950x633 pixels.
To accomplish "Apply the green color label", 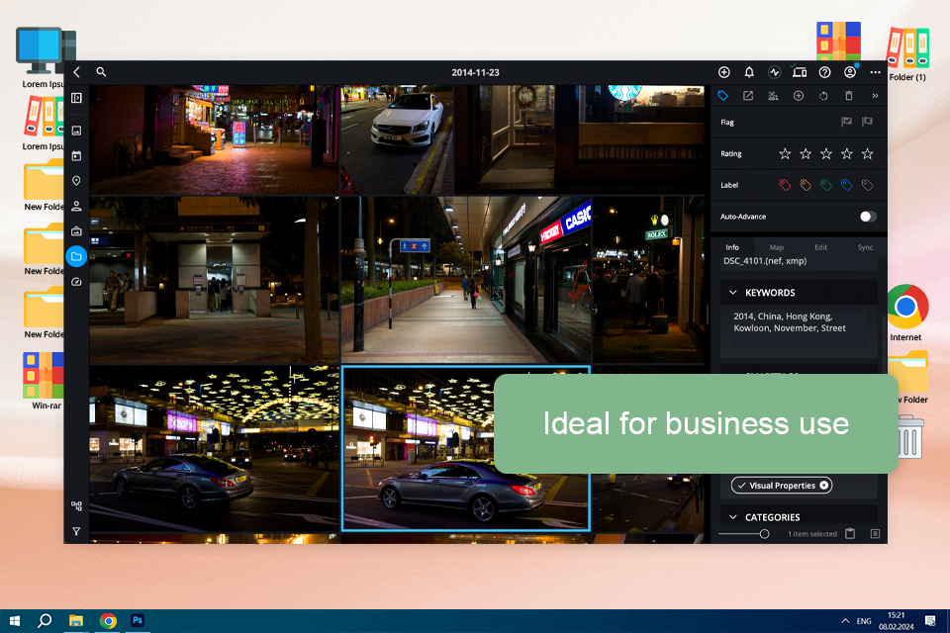I will click(x=825, y=185).
